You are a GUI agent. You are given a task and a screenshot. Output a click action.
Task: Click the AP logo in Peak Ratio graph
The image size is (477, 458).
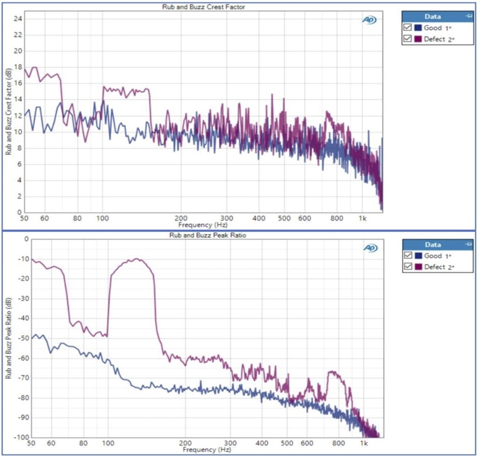[x=371, y=248]
